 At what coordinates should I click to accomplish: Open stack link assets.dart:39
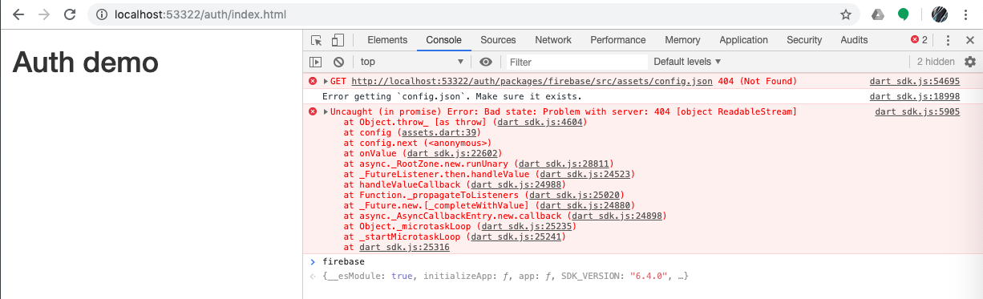[440, 132]
